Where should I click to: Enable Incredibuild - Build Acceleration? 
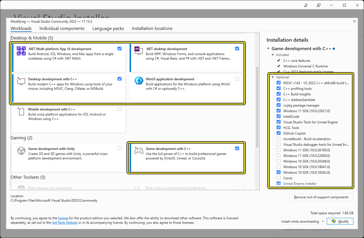click(279, 139)
